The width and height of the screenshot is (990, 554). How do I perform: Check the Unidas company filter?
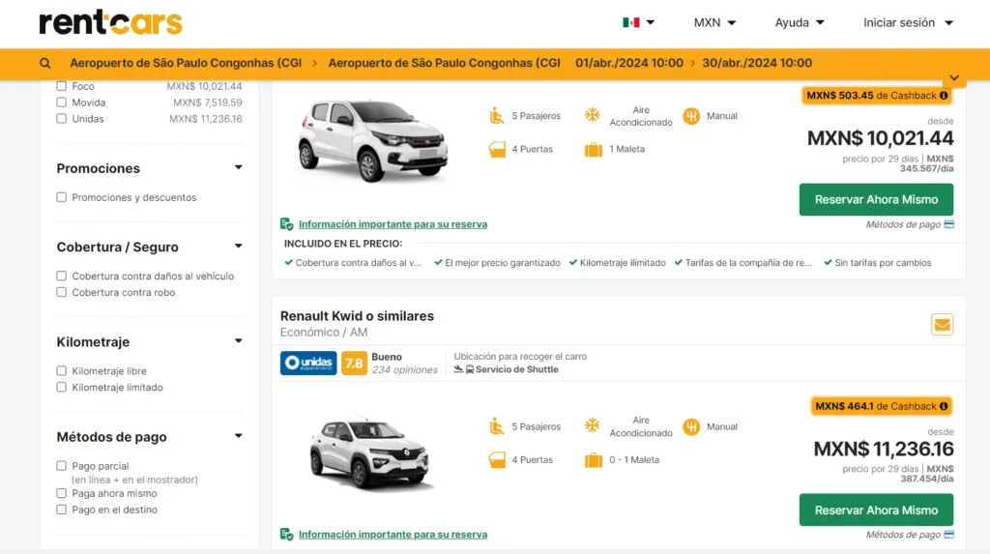[x=61, y=119]
